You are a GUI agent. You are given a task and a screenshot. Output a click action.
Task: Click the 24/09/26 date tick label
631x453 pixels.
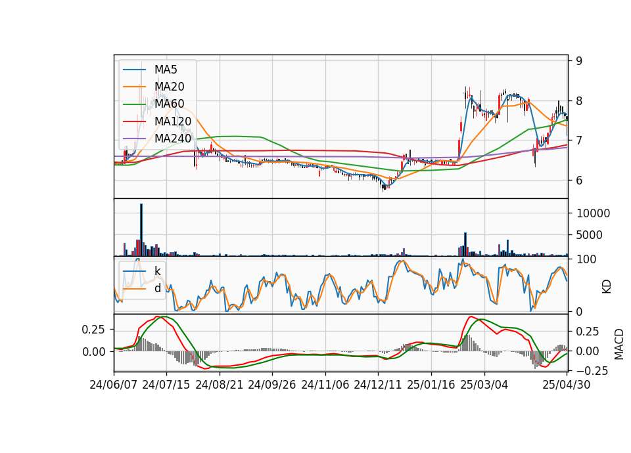pyautogui.click(x=271, y=385)
